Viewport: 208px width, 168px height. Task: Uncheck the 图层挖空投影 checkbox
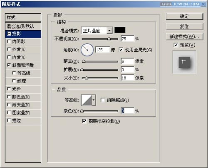click(84, 121)
